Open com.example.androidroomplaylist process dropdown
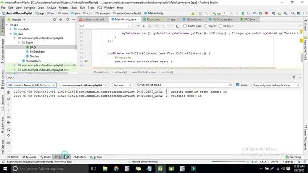The width and height of the screenshot is (308, 173). coord(83,85)
